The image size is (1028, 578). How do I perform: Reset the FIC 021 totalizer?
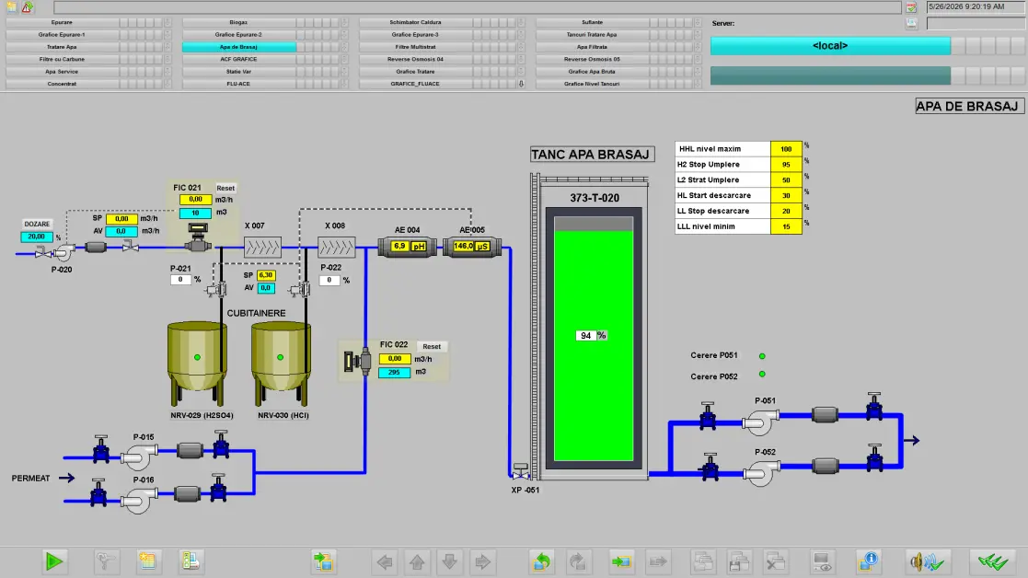225,188
